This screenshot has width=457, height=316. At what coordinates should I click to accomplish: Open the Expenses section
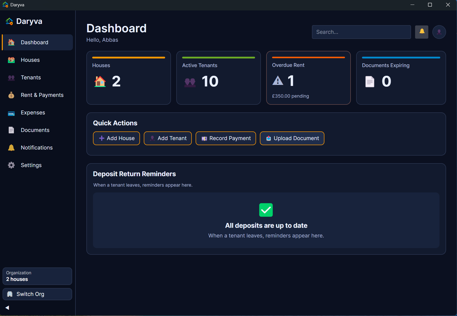(33, 113)
